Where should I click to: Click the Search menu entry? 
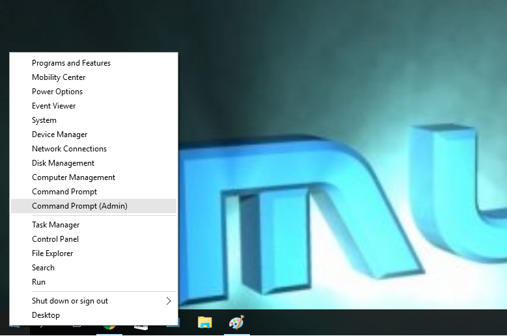click(43, 268)
